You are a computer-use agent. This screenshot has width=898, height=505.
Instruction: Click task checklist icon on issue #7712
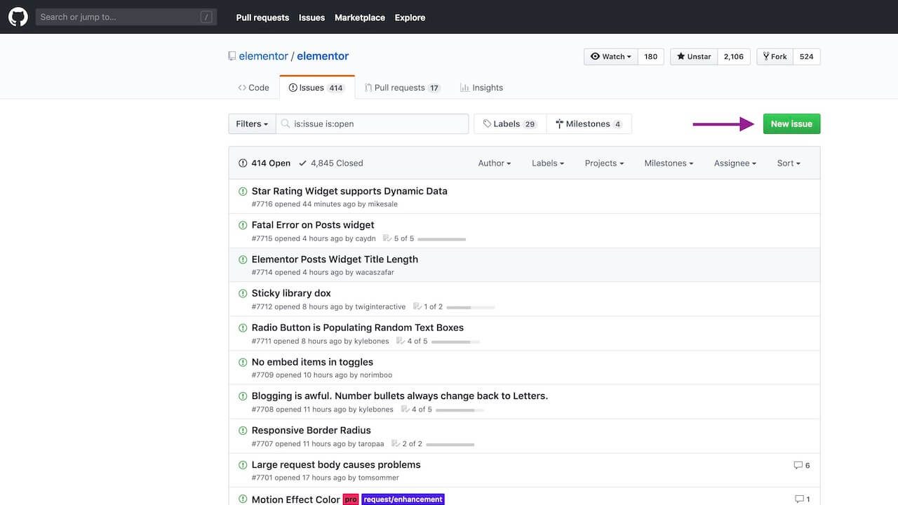click(417, 307)
